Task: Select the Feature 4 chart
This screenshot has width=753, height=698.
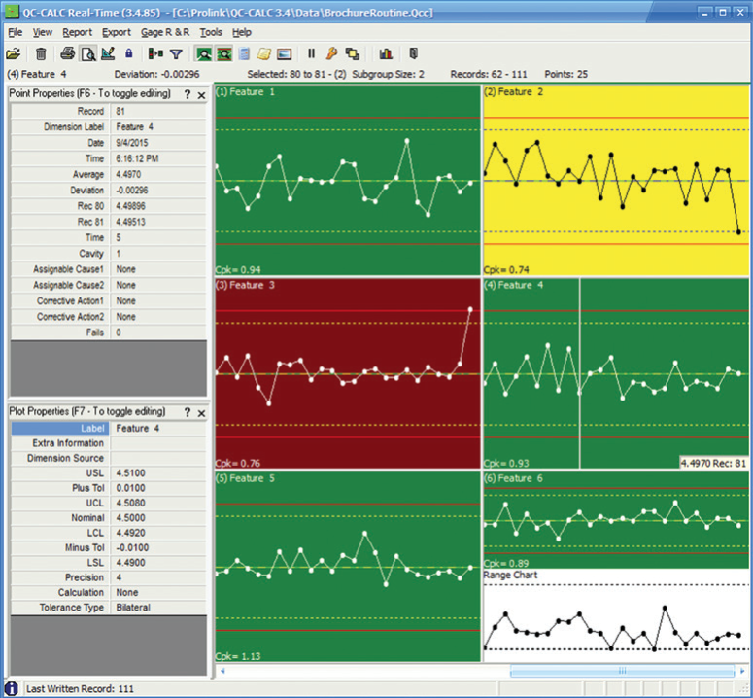Action: tap(616, 373)
